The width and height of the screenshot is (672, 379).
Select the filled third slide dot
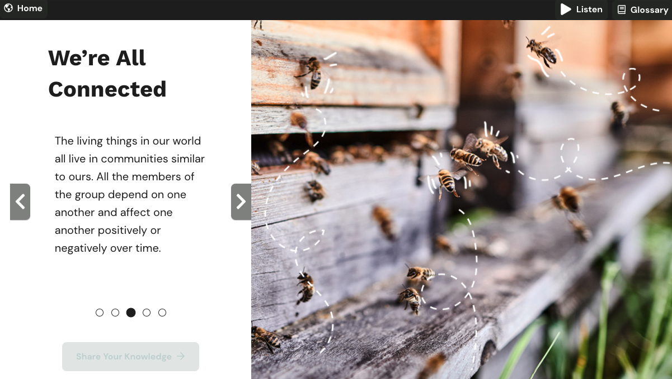(131, 313)
